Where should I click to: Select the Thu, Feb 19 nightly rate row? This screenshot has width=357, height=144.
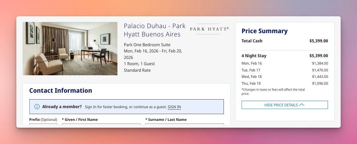click(x=285, y=84)
